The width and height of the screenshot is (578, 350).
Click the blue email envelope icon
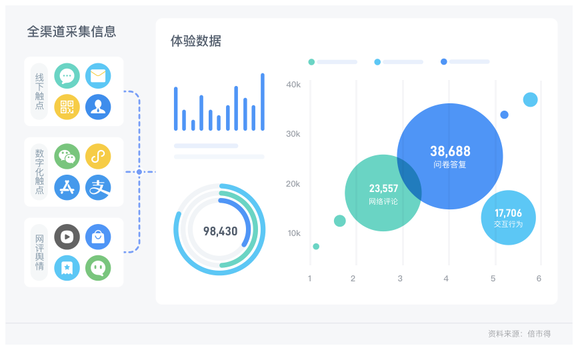[98, 76]
